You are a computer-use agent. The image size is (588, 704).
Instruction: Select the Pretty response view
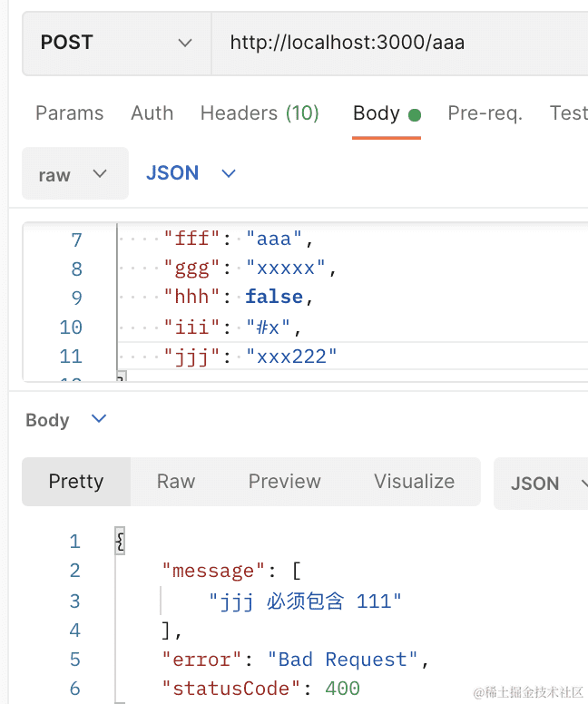(76, 482)
